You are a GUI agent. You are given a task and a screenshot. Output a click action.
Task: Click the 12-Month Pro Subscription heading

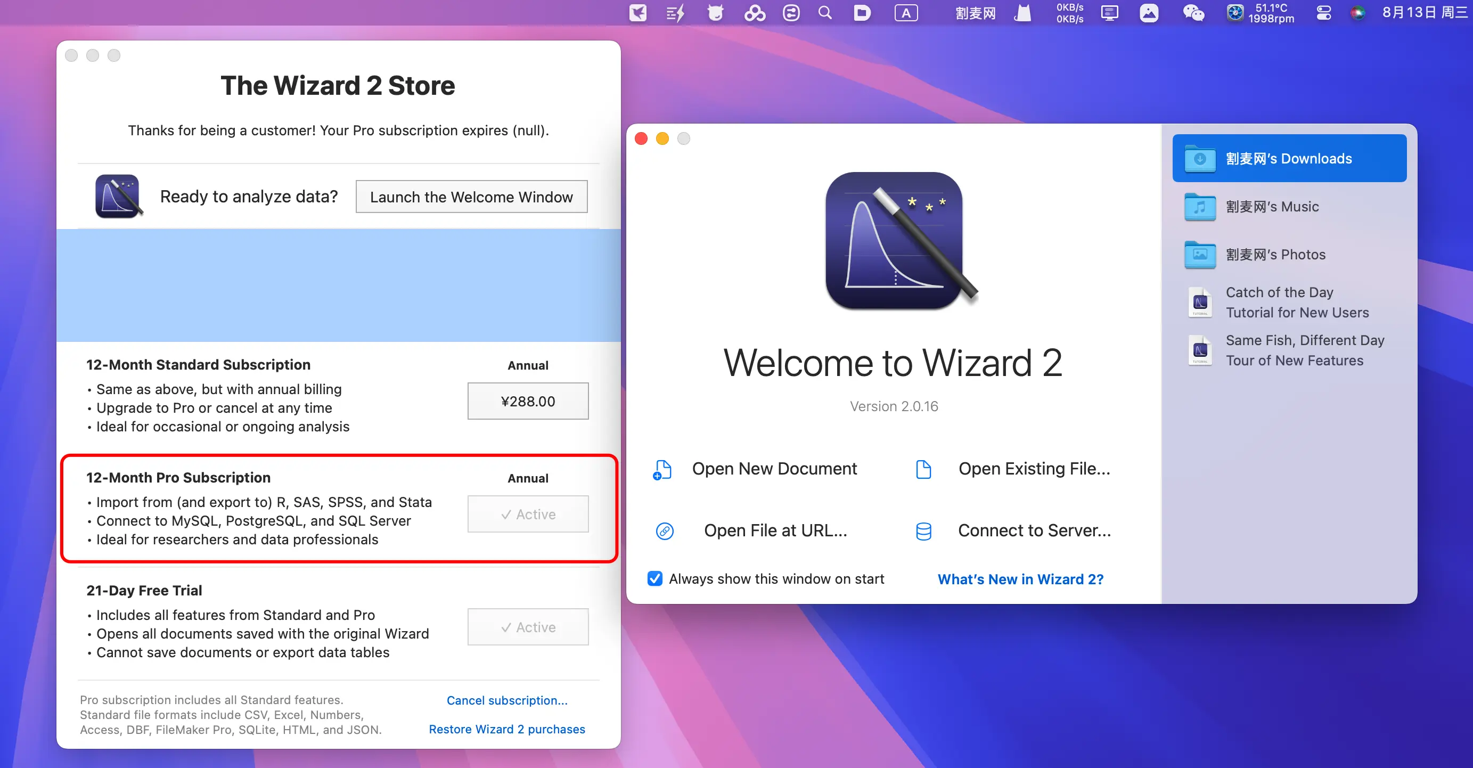[178, 478]
